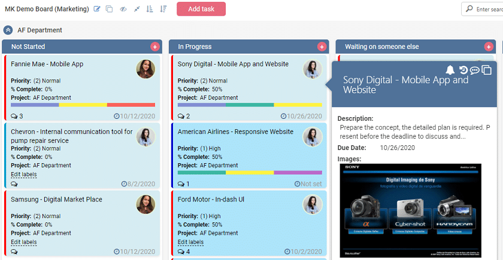The width and height of the screenshot is (503, 260).
Task: Click the sort descending icon
Action: [x=163, y=9]
